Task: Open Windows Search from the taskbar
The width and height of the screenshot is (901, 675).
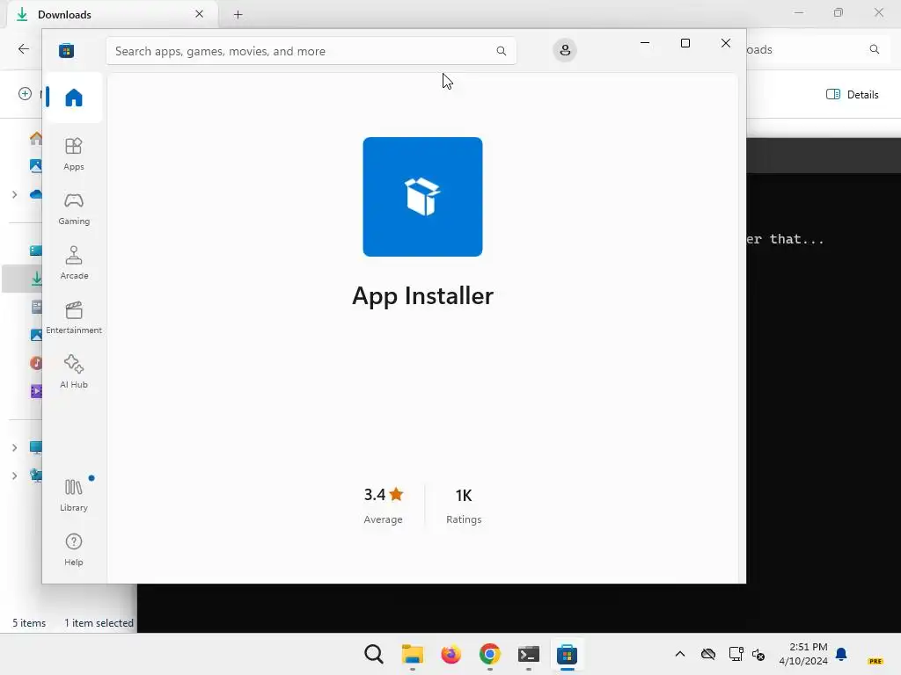Action: (373, 654)
